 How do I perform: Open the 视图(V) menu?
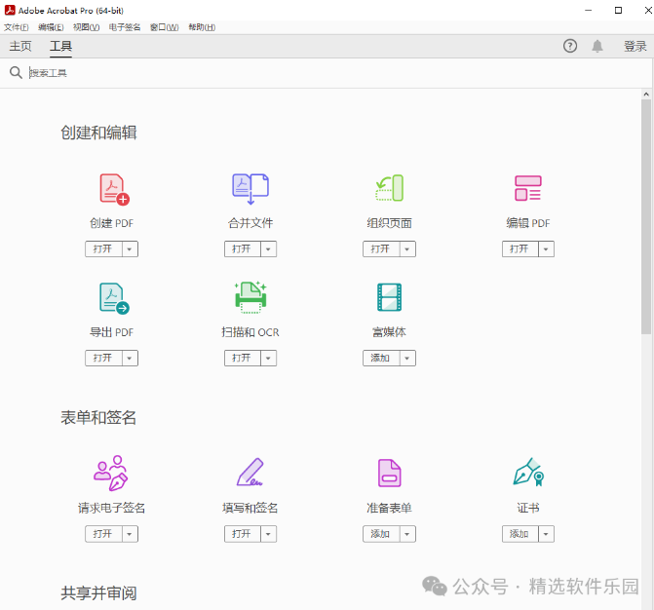86,27
